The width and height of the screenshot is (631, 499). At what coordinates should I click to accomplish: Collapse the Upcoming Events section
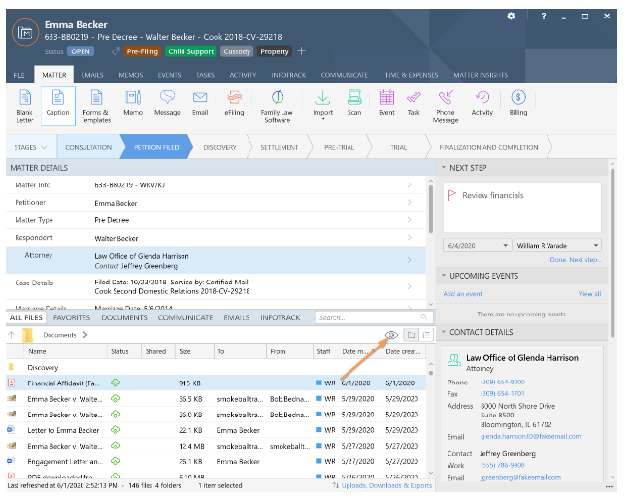pos(444,276)
